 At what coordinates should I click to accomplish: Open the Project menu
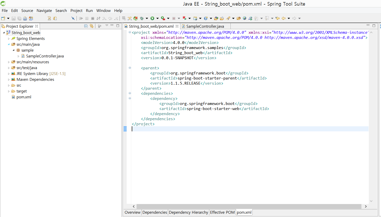76,11
